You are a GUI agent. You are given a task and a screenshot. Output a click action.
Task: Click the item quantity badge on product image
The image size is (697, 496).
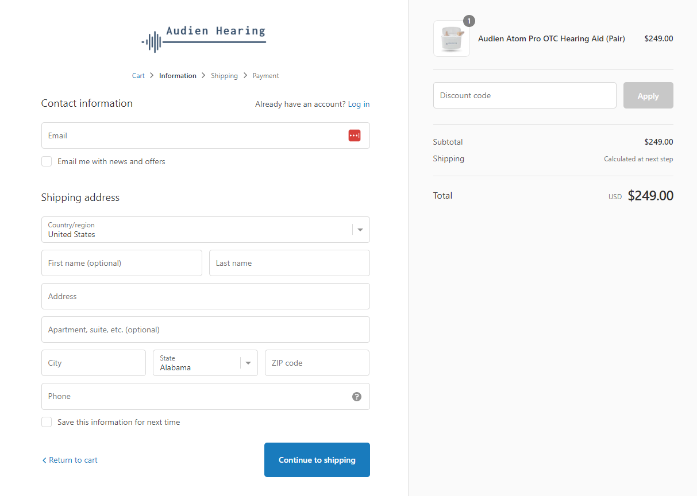[469, 21]
